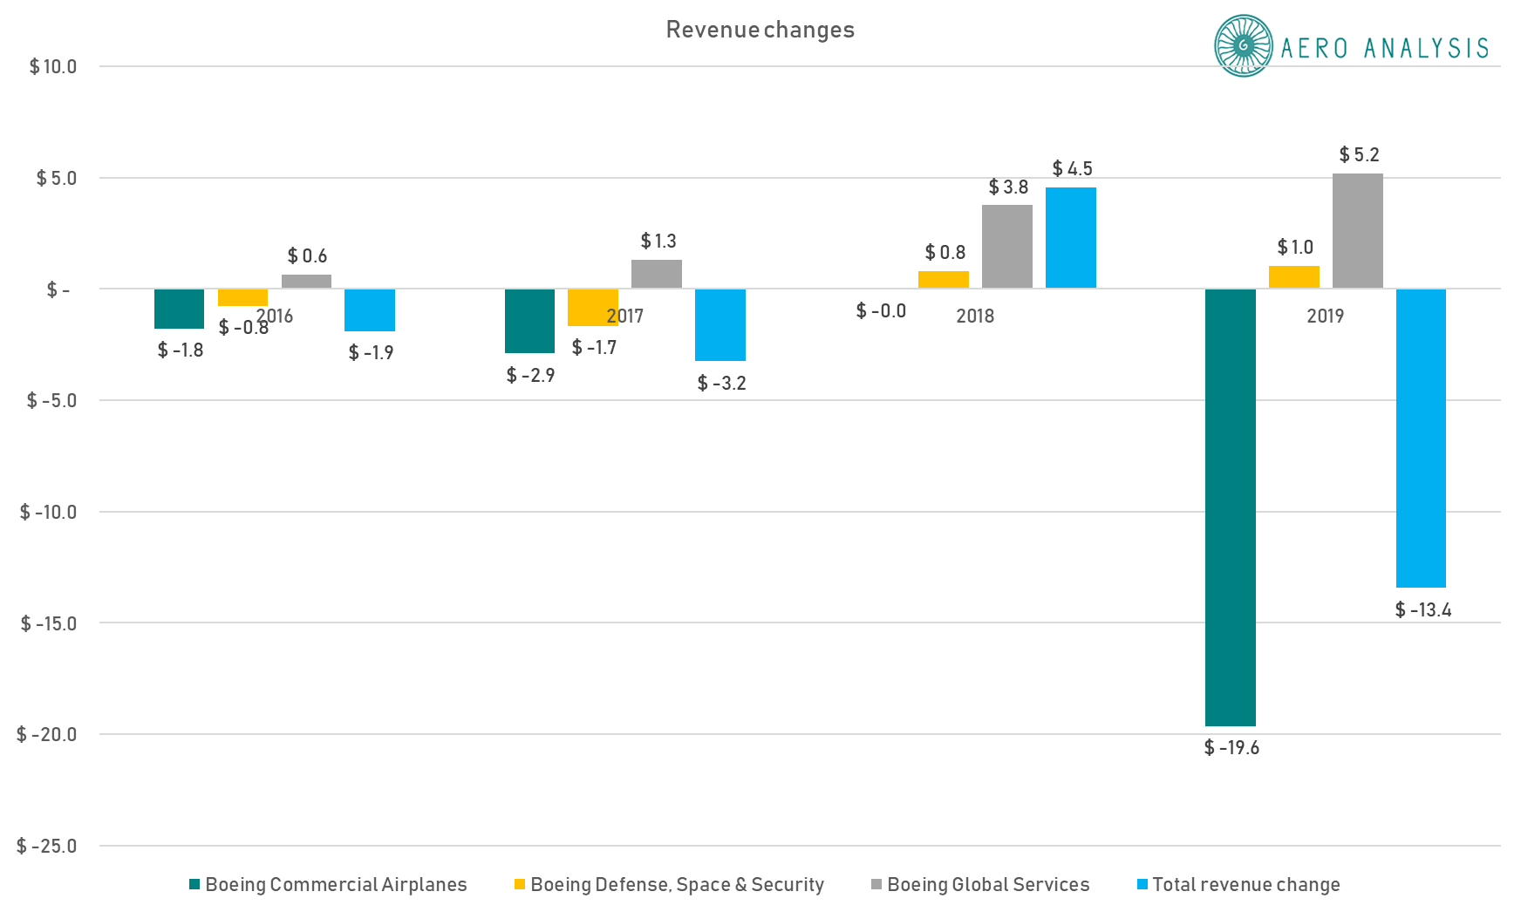This screenshot has width=1521, height=912.
Task: Click the teal Boeing Commercial Airplanes legend swatch
Action: 194,884
